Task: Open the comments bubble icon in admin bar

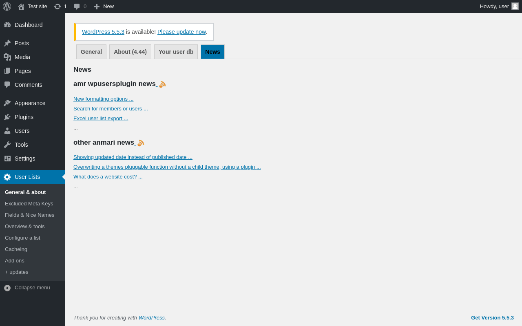Action: 77,7
